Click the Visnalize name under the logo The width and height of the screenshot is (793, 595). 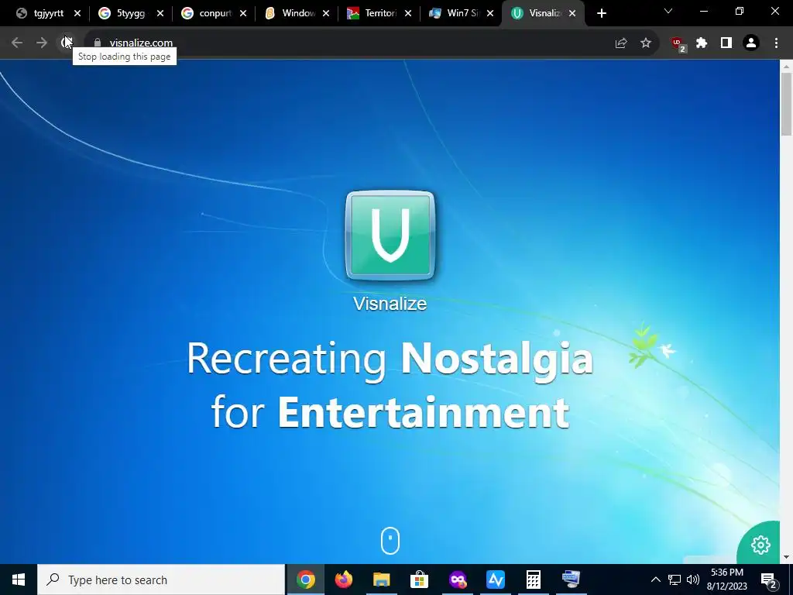(x=390, y=304)
